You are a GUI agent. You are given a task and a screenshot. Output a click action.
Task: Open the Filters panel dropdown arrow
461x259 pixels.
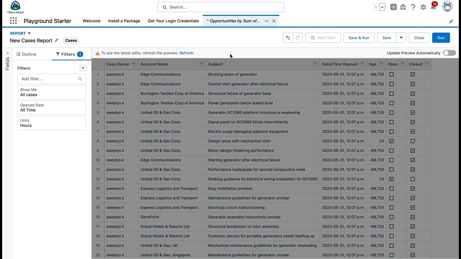point(83,68)
